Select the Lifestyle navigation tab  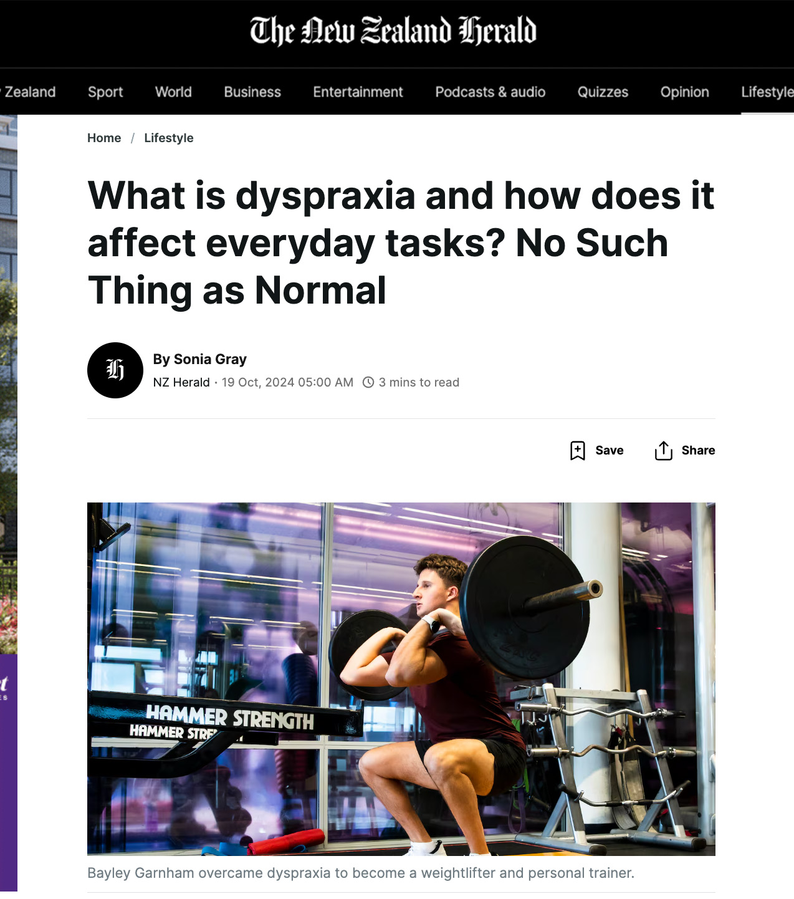pyautogui.click(x=767, y=92)
